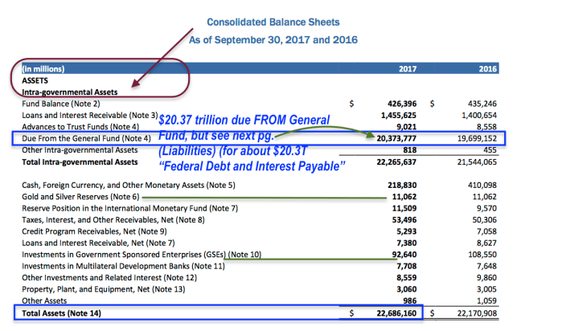Click the circled ASSETS heading
Image resolution: width=562 pixels, height=331 pixels.
point(38,81)
